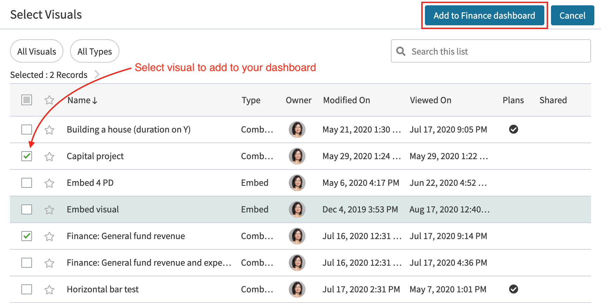Sort by the Name column
601x303 pixels.
[82, 100]
